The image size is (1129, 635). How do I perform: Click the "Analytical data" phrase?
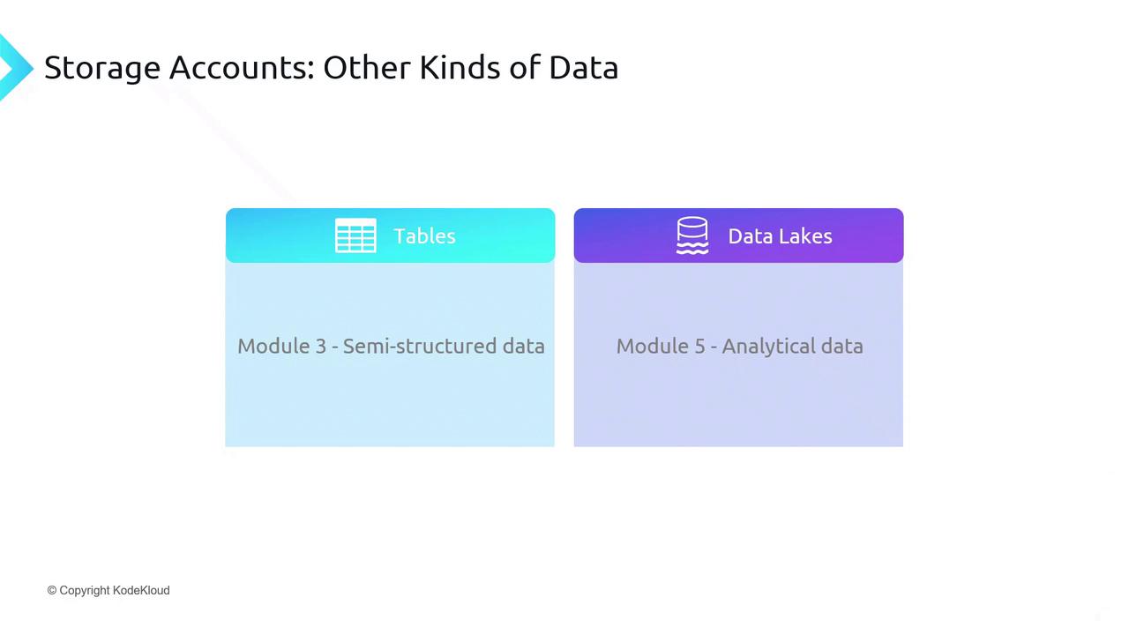(x=792, y=346)
